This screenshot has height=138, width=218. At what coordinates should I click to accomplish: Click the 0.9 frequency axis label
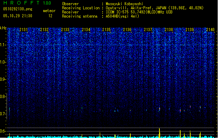click(x=3, y=79)
